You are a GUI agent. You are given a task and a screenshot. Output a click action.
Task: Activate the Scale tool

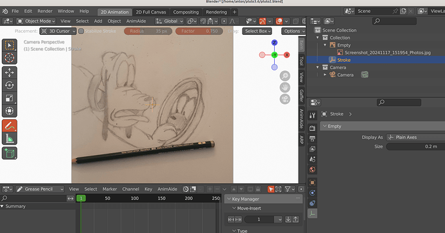[x=10, y=98]
